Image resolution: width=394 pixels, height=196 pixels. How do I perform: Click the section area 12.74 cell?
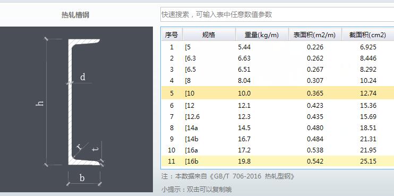[x=368, y=93]
